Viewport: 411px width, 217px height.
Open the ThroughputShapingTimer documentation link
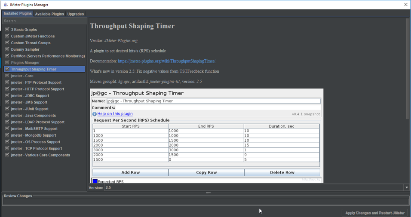[x=167, y=61]
